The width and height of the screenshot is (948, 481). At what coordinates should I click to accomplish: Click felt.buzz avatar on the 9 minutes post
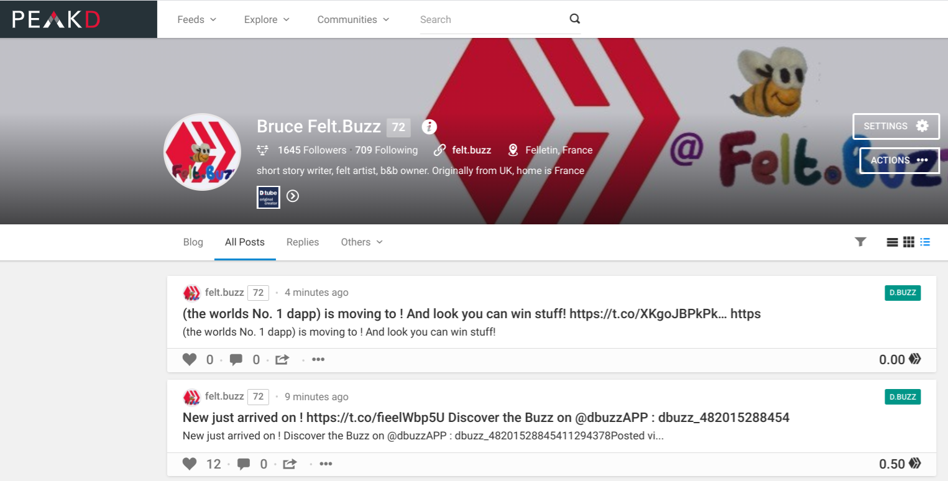coord(191,397)
